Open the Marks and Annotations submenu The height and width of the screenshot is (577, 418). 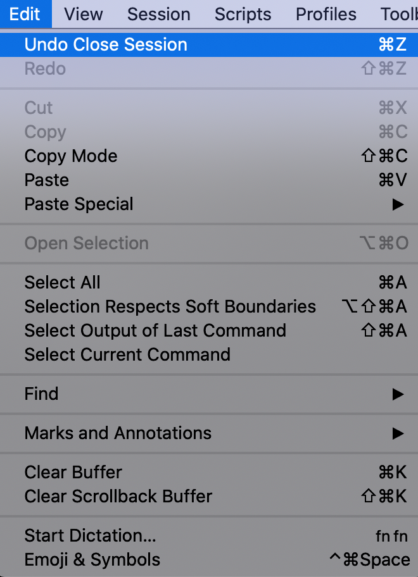[117, 433]
